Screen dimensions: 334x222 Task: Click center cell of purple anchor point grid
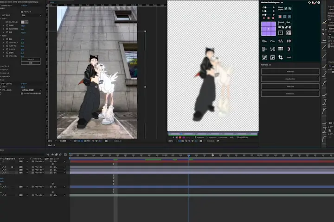(269, 29)
